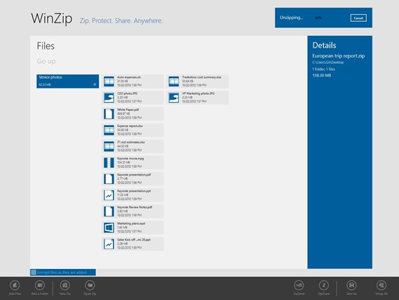Screen dimensions: 399x300
Task: Click the WinZip title heading
Action: coord(52,18)
